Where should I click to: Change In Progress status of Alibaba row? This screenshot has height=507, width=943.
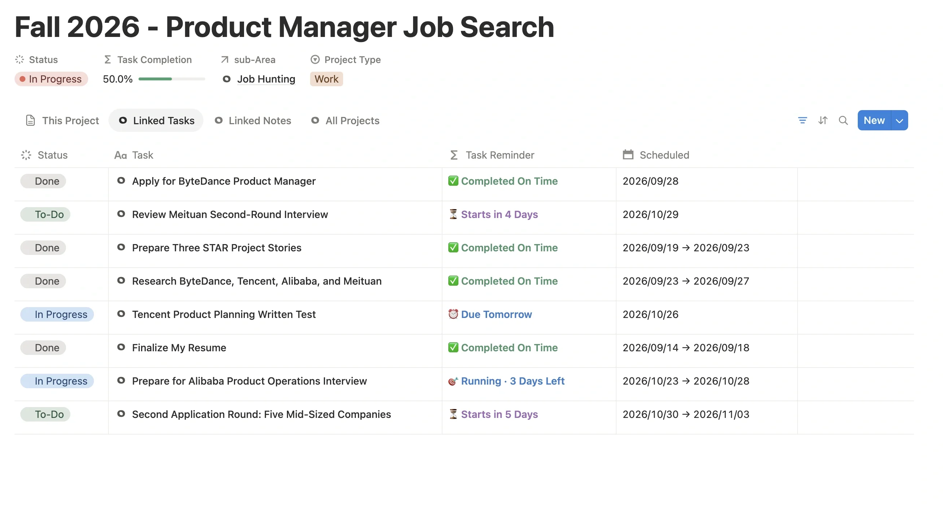pos(57,381)
